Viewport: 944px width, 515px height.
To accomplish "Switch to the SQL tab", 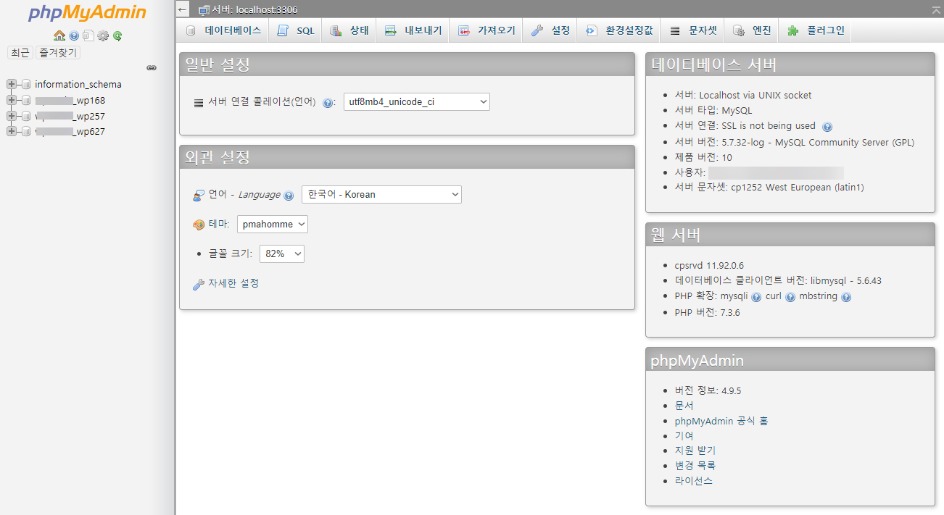I will 295,30.
